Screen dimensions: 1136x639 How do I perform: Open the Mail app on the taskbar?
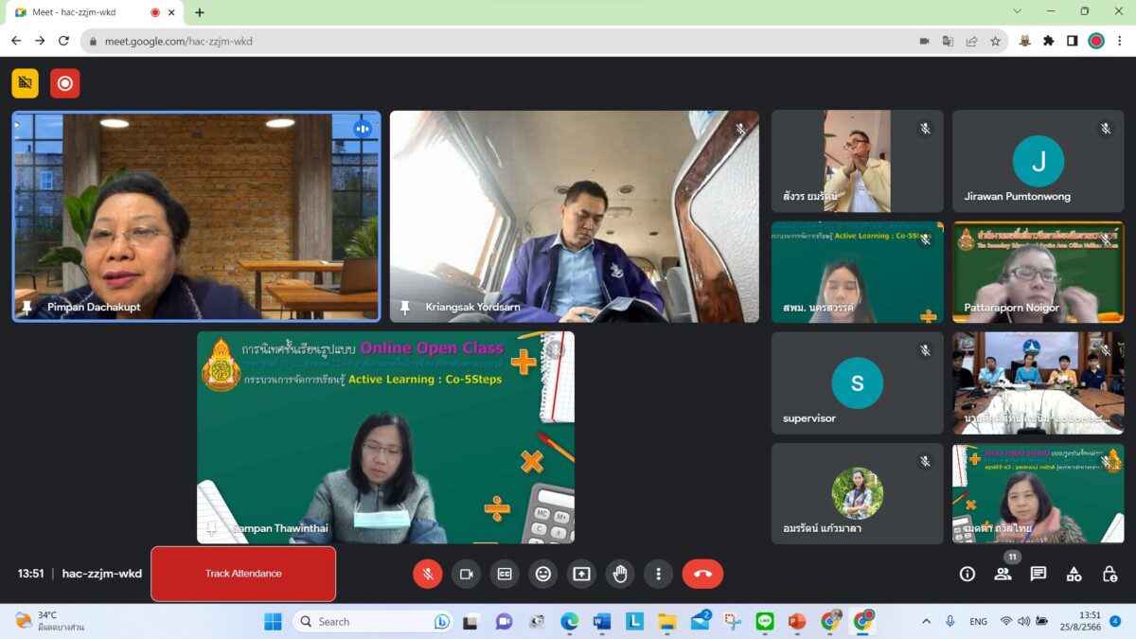coord(700,621)
